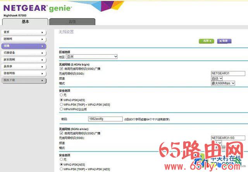The width and height of the screenshot is (248, 172).
Task: Select WPA-PSK [TKIP] + WPA2-PSK [AES] for 2.4GHz
Action: (x=61, y=105)
